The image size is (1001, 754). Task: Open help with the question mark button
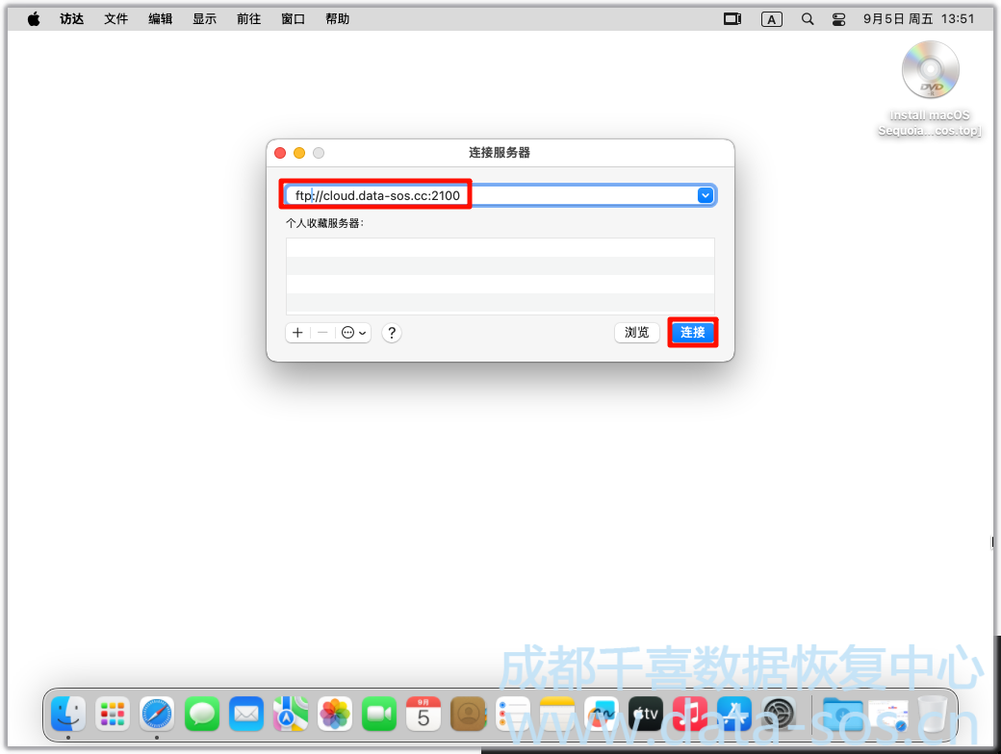pos(391,333)
